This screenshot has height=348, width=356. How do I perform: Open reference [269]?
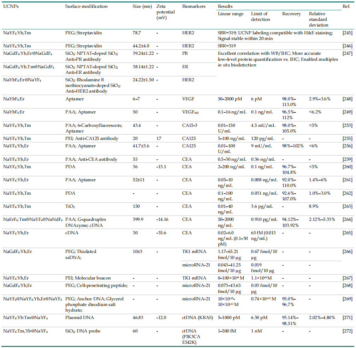pos(347,299)
